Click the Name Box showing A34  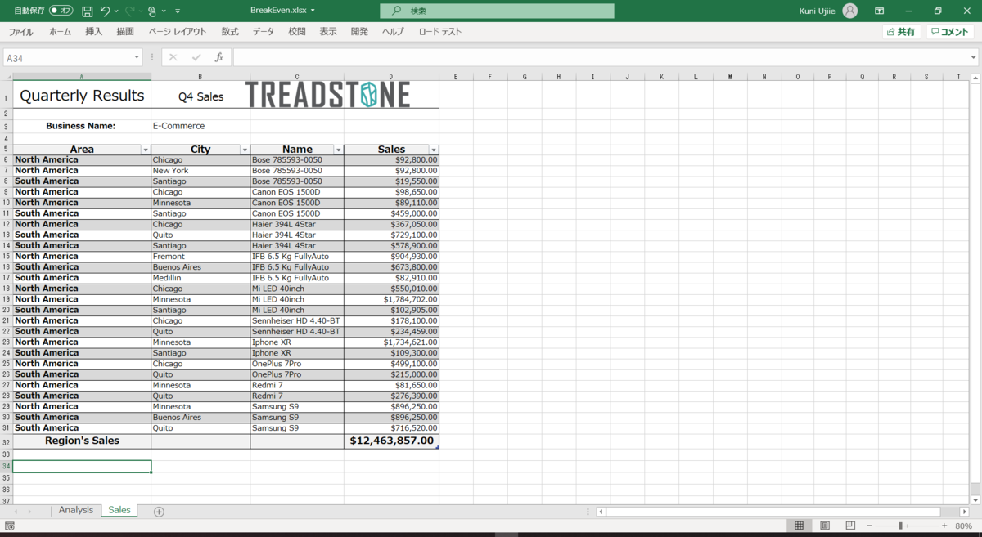click(68, 58)
